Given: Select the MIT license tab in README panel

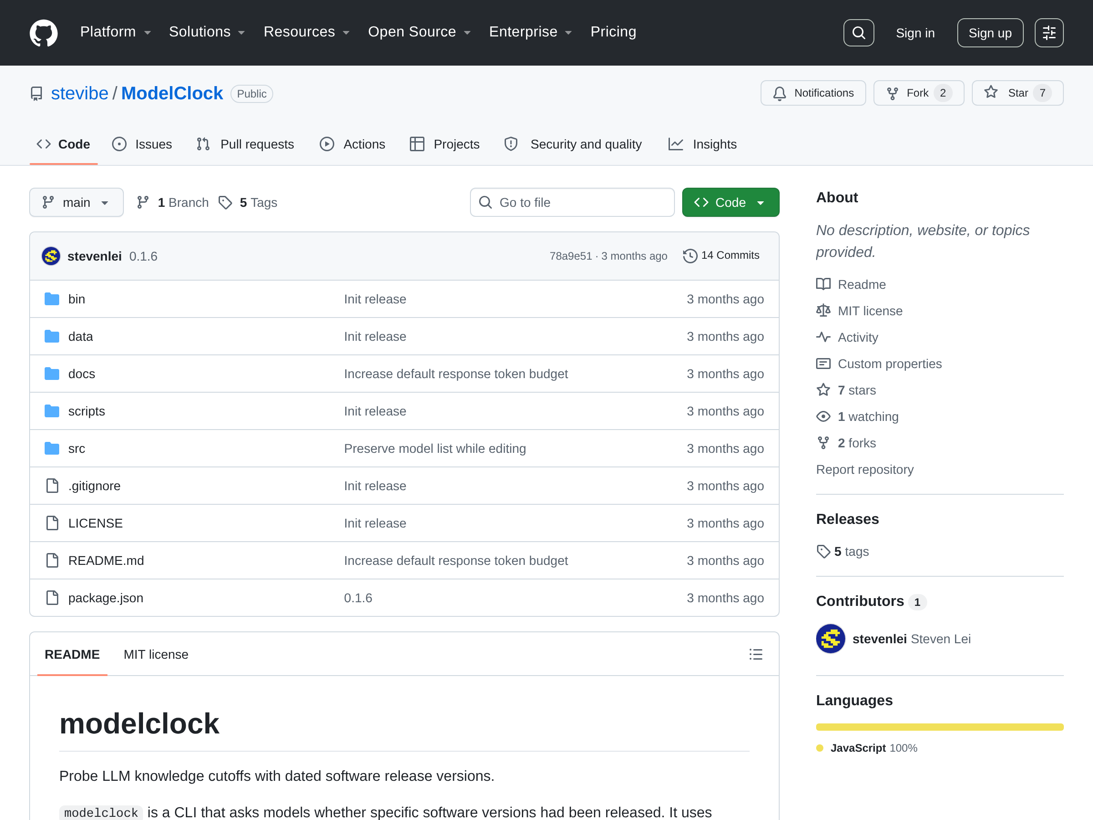Looking at the screenshot, I should click(156, 655).
